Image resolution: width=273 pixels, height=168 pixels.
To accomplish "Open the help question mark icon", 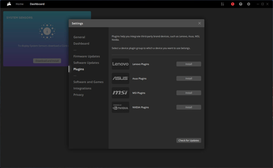I will [240, 4].
